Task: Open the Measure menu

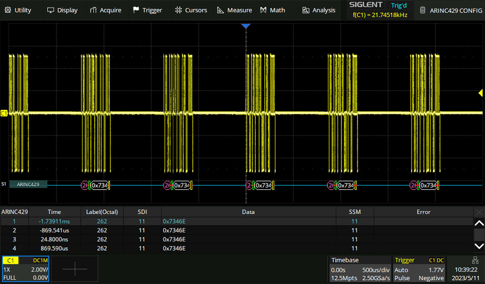Action: pyautogui.click(x=235, y=10)
